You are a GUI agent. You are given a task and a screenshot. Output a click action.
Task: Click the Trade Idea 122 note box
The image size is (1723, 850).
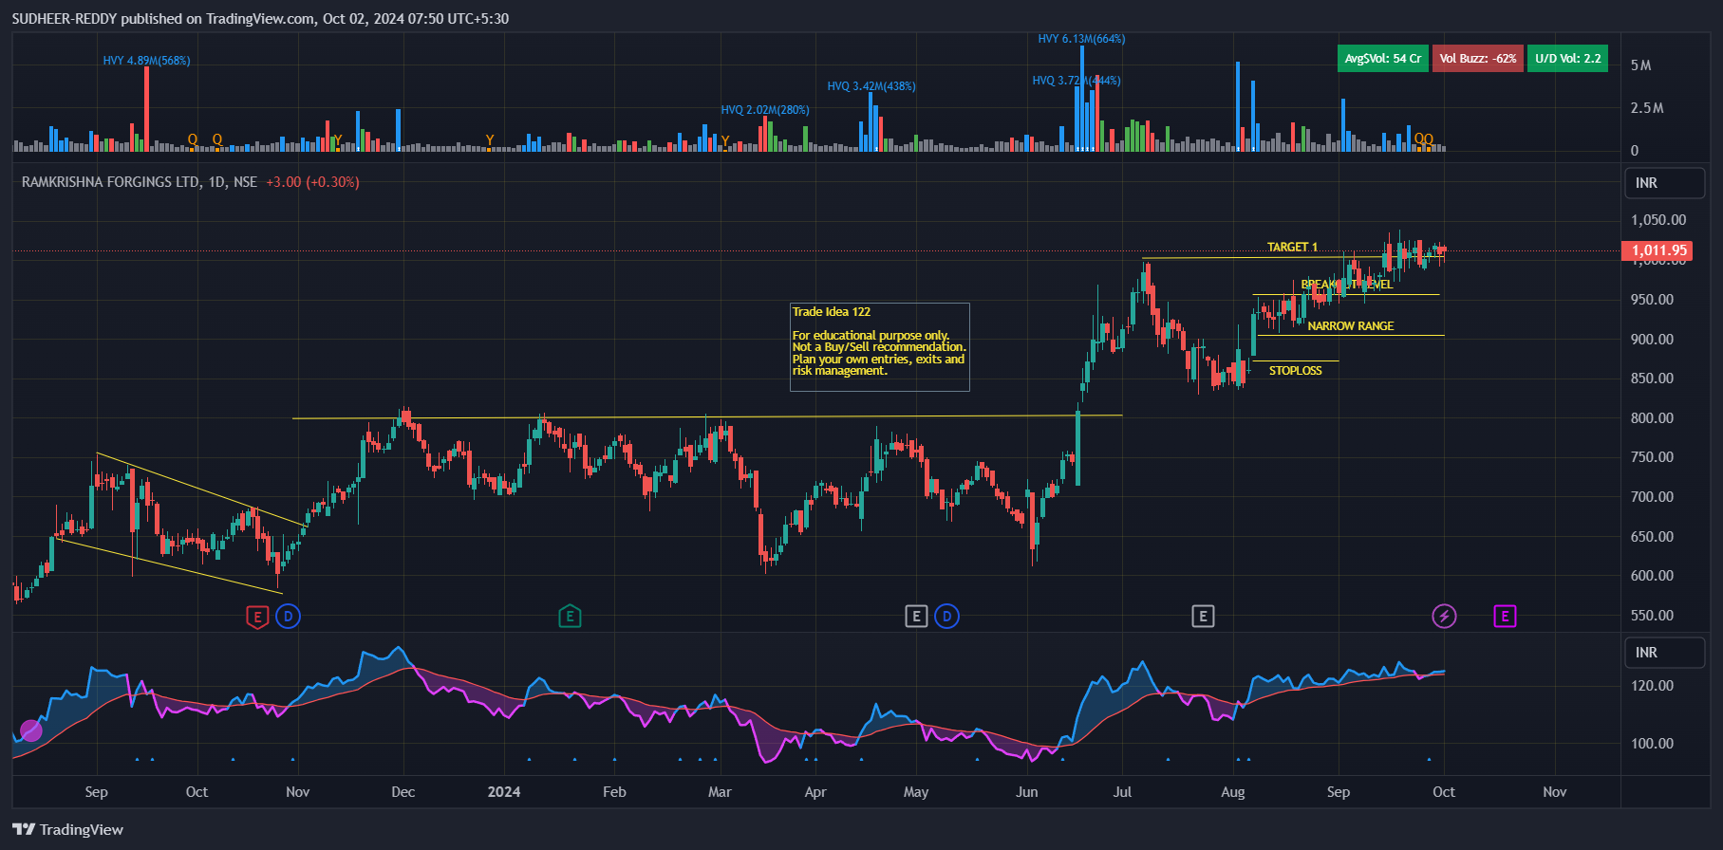880,347
